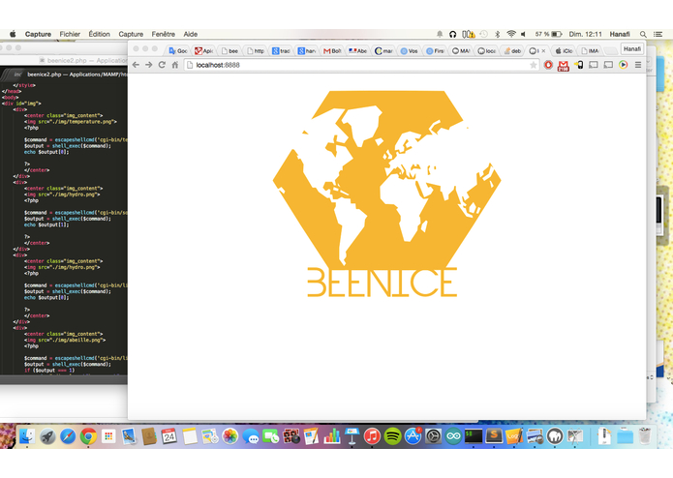Viewport: 673px width, 478px height.
Task: Open Messages from the Dock
Action: [x=251, y=436]
